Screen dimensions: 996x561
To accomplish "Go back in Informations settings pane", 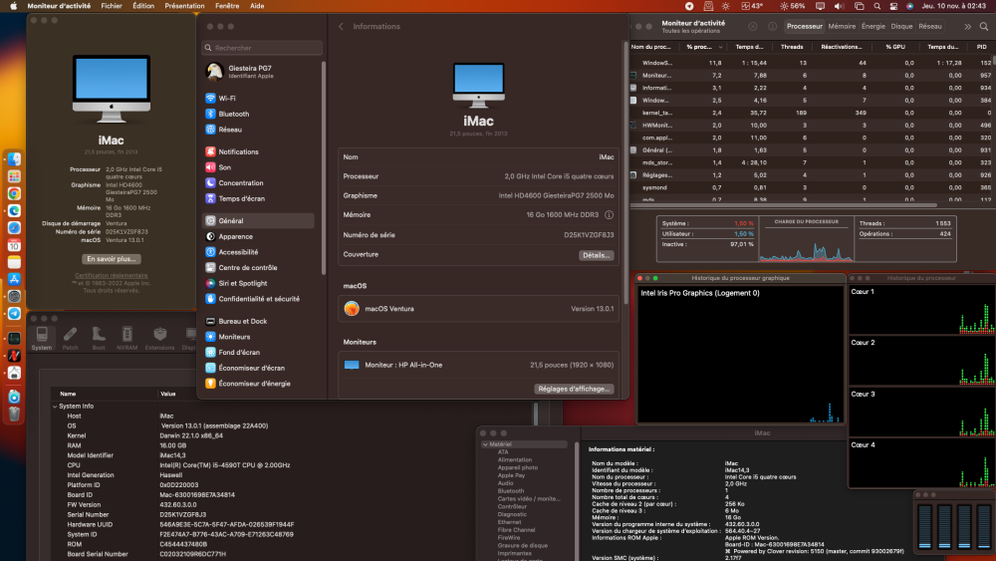I will pyautogui.click(x=341, y=27).
